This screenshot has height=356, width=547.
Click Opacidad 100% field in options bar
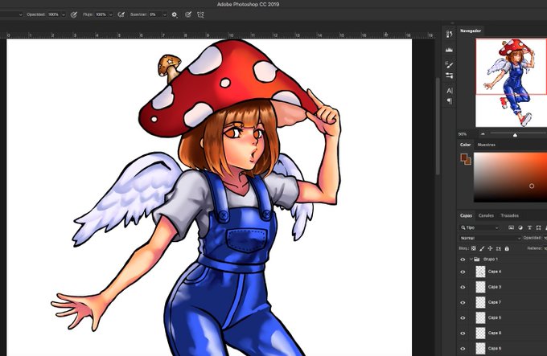(53, 14)
